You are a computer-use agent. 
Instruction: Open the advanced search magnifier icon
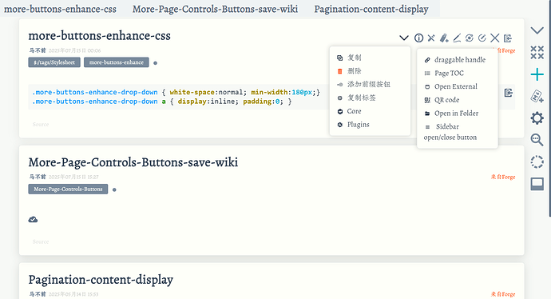click(x=537, y=140)
